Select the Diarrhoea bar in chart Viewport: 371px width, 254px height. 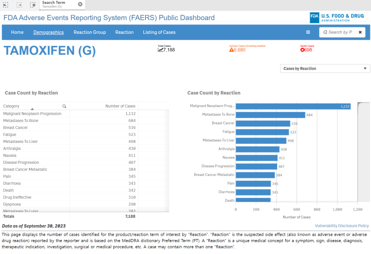point(253,192)
